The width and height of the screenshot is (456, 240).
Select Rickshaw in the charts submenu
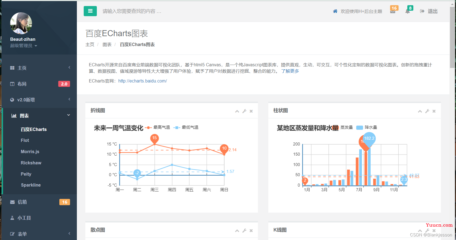(x=31, y=163)
